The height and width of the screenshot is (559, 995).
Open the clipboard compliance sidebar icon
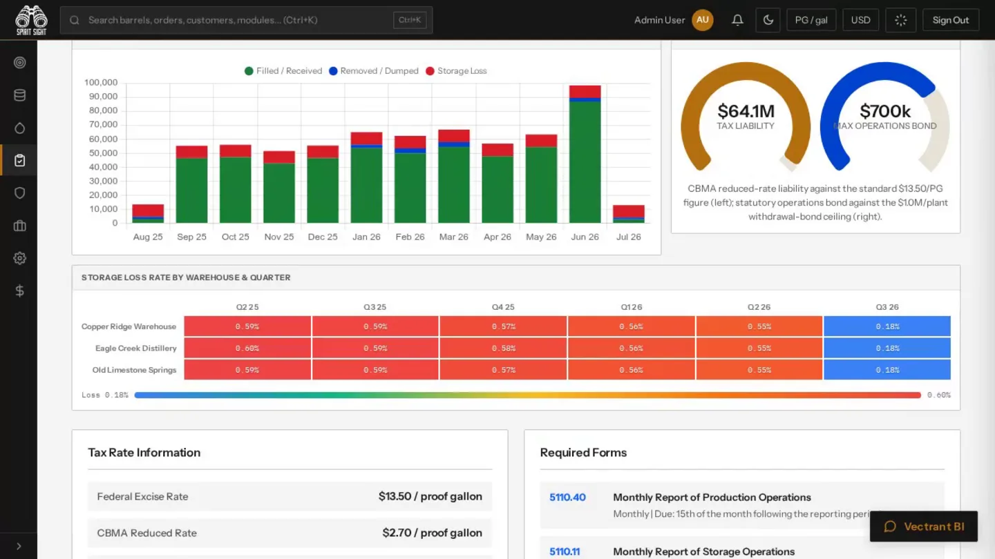(x=19, y=160)
